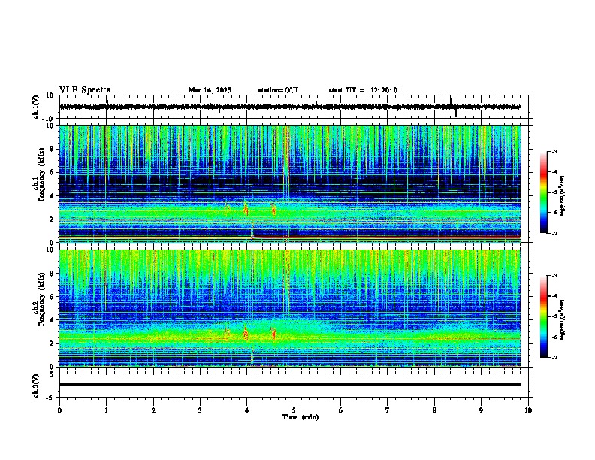
Task: Click the ch.2 spectrogram color bar
Action: (x=543, y=316)
